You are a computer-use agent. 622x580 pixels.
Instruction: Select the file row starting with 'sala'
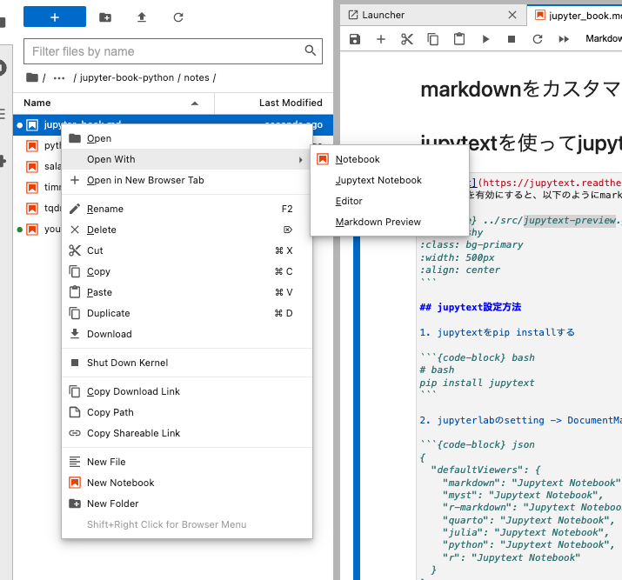click(x=37, y=166)
